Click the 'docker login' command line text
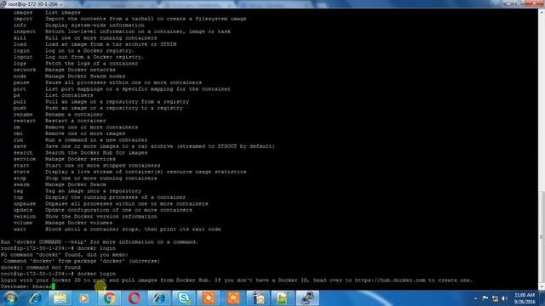The width and height of the screenshot is (545, 306). click(x=96, y=274)
